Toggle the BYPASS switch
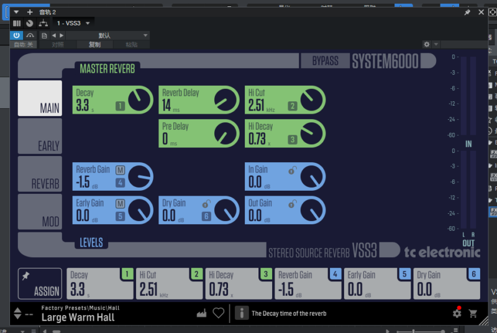The image size is (497, 333). pyautogui.click(x=325, y=61)
